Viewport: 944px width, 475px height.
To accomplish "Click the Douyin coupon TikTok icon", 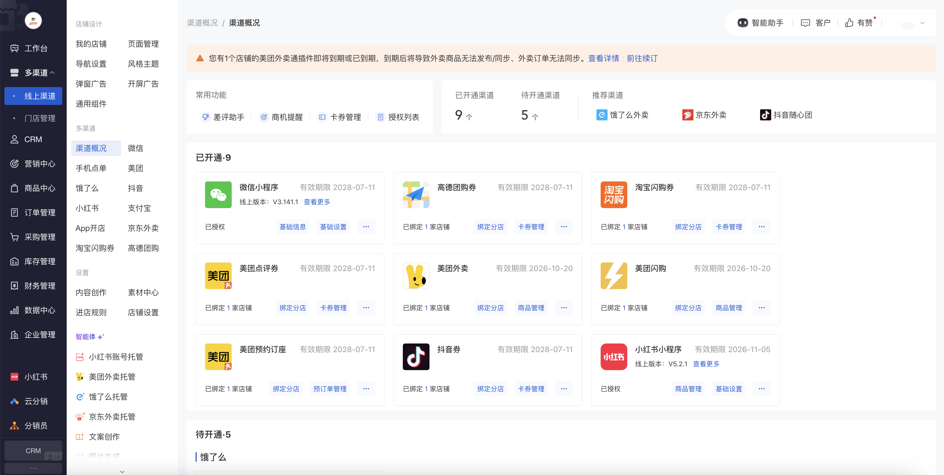I will point(416,357).
